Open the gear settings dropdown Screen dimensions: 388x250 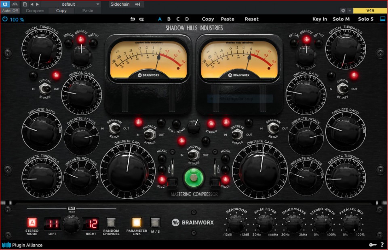346,11
